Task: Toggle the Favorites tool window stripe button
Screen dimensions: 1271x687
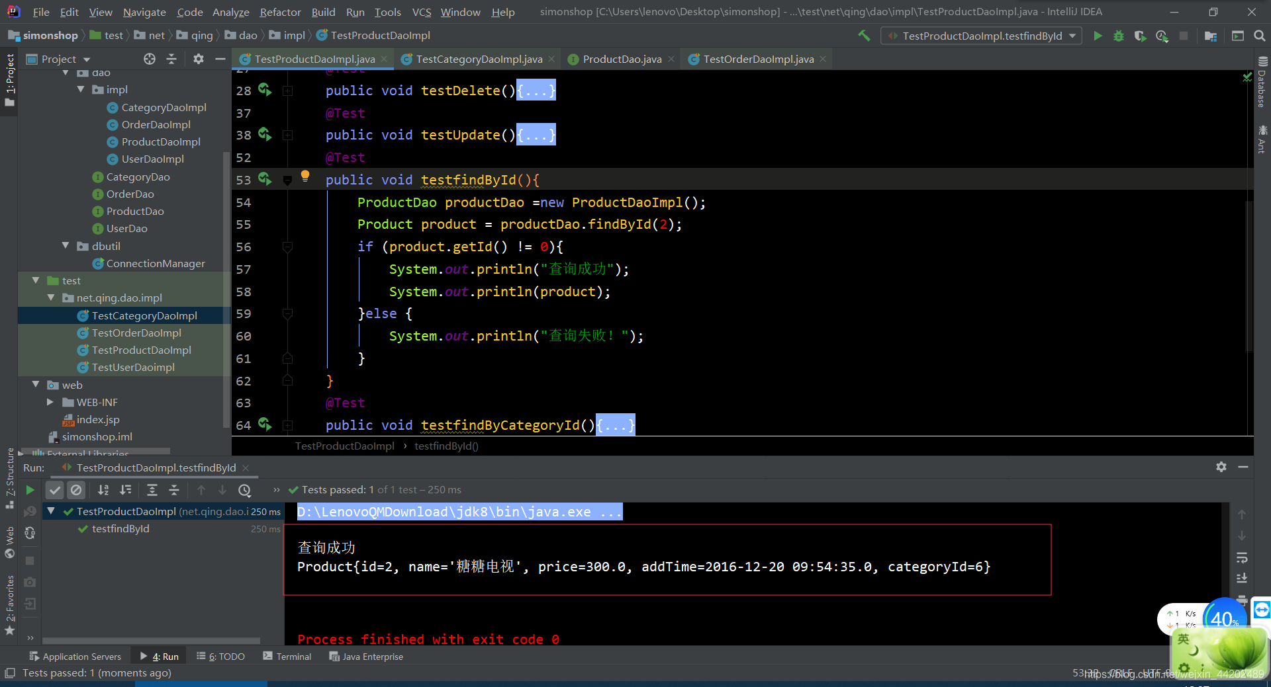Action: pos(9,604)
